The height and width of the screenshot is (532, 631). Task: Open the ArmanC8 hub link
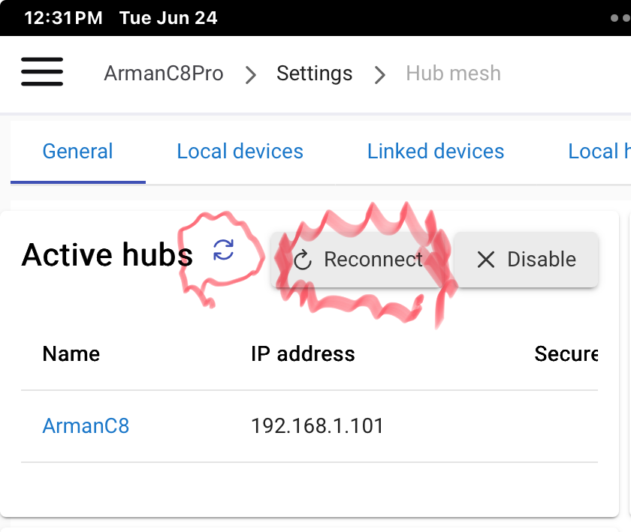86,425
